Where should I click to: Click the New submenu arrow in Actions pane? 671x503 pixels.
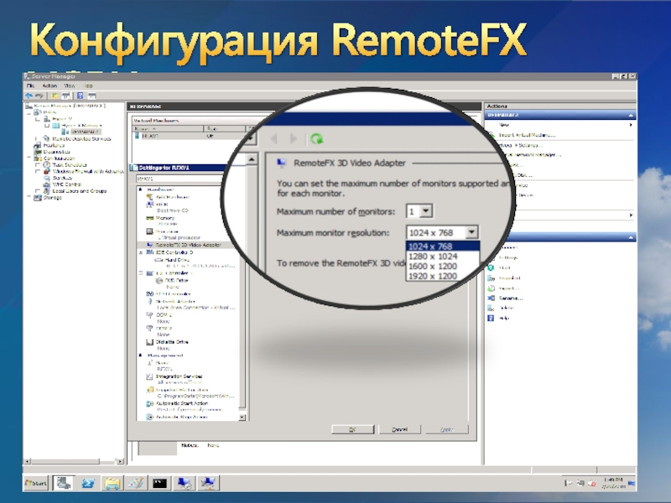[x=631, y=125]
